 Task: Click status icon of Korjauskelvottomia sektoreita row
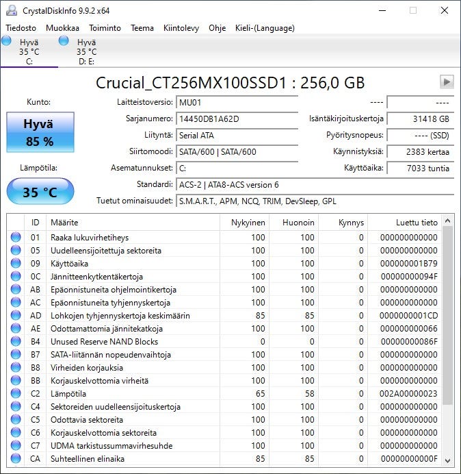click(16, 432)
